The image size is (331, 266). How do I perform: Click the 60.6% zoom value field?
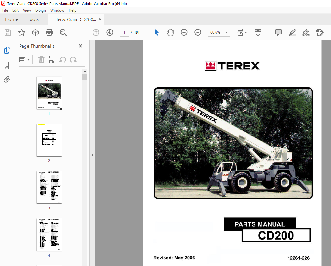[x=215, y=32]
